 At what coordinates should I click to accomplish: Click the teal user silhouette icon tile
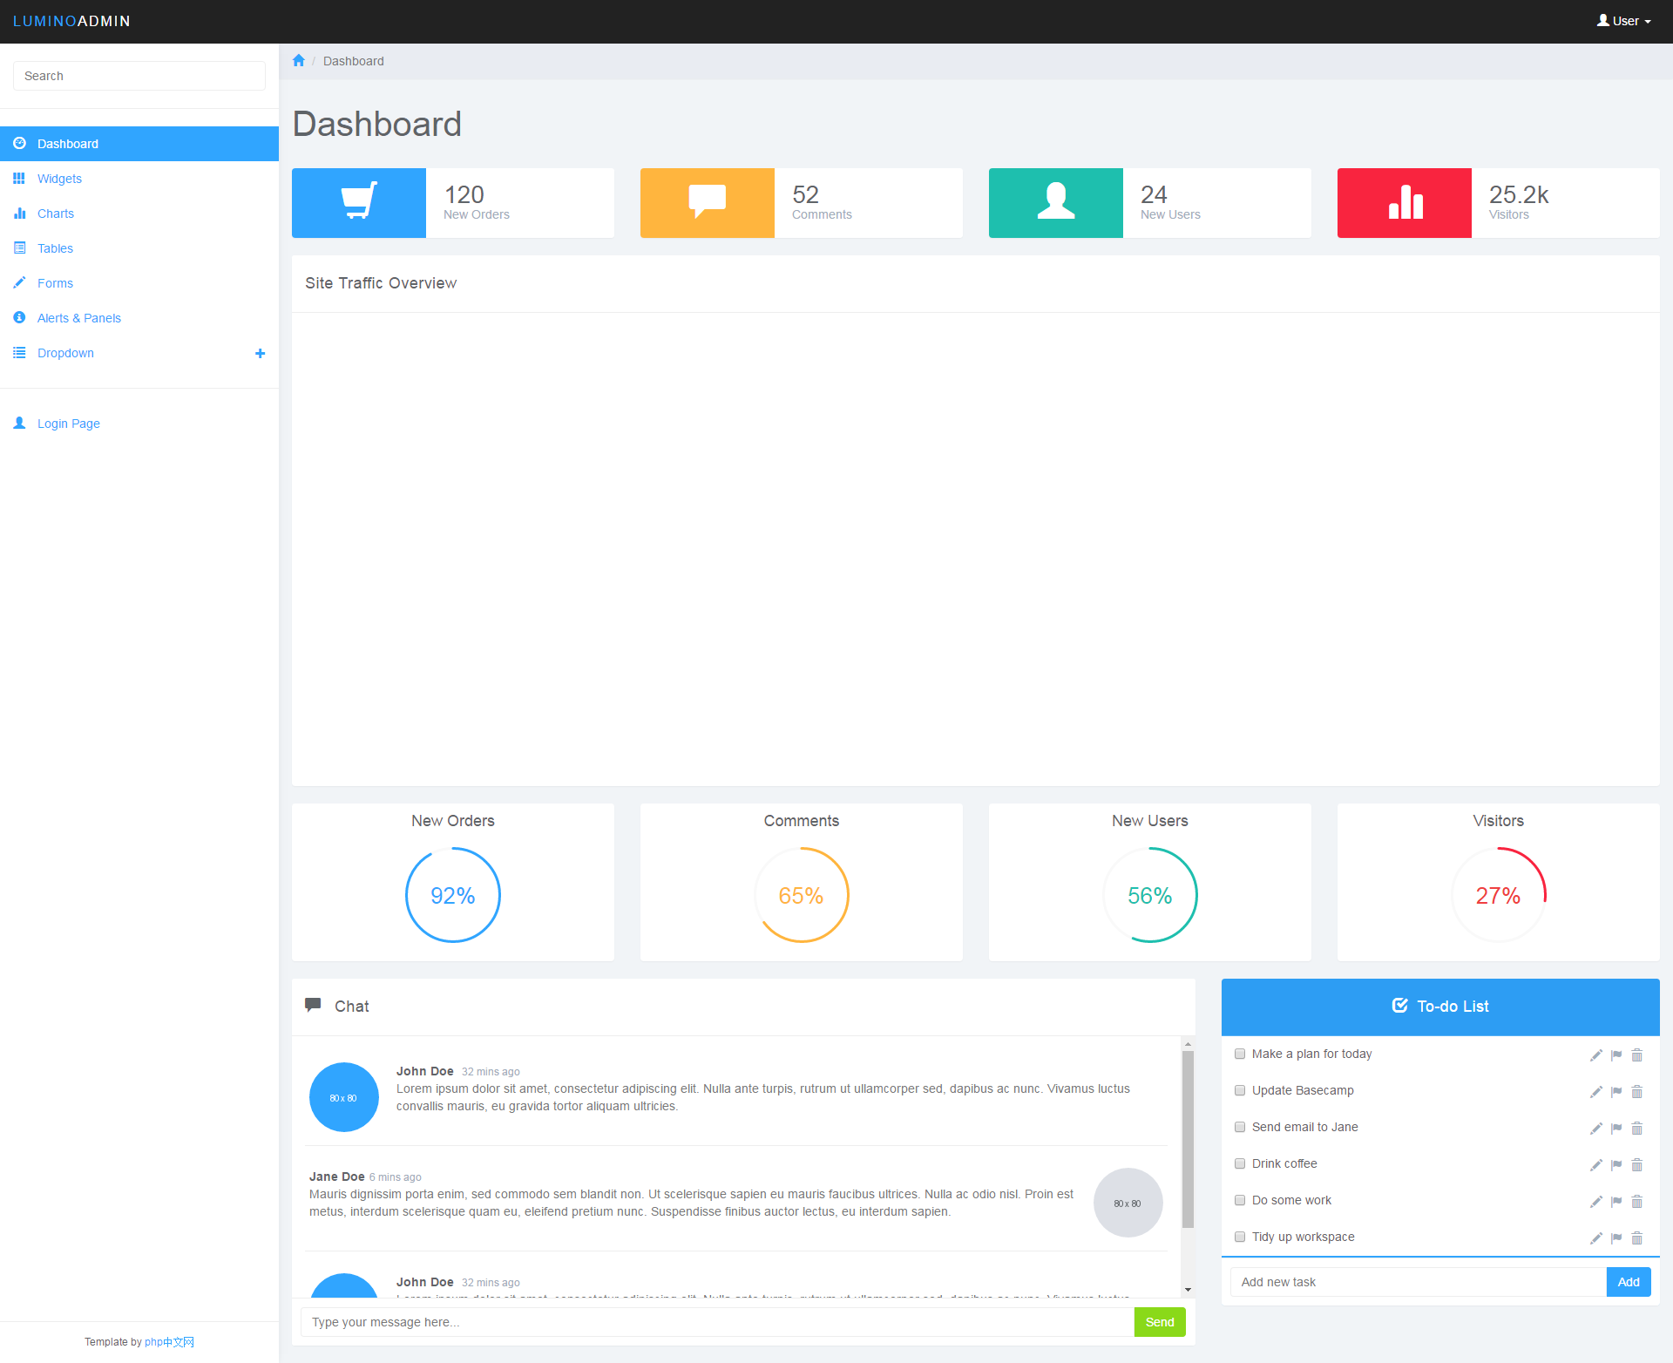(x=1056, y=202)
